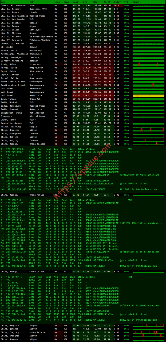This screenshot has height=342, width=166.
Task: Open show link for Tokyo Vultr row
Action: point(126,120)
